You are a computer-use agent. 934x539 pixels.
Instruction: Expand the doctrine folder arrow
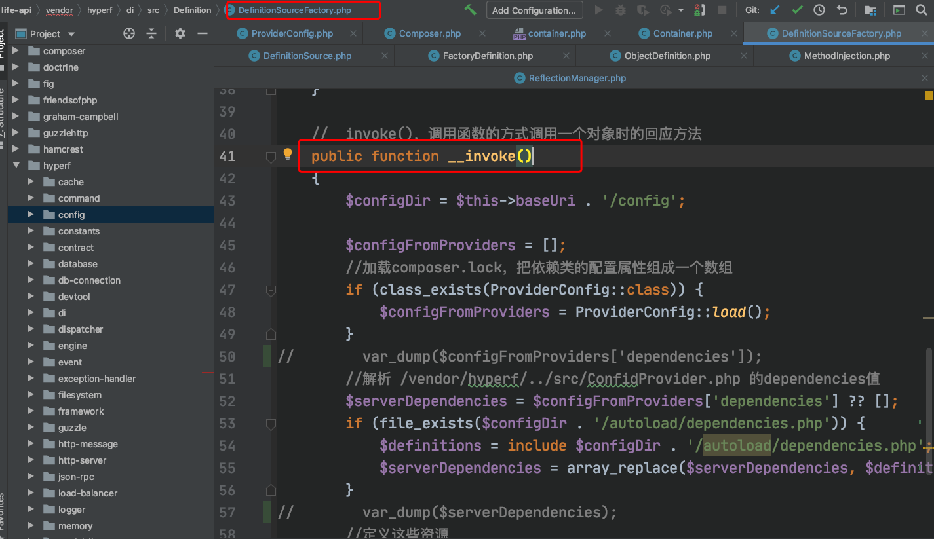point(16,67)
